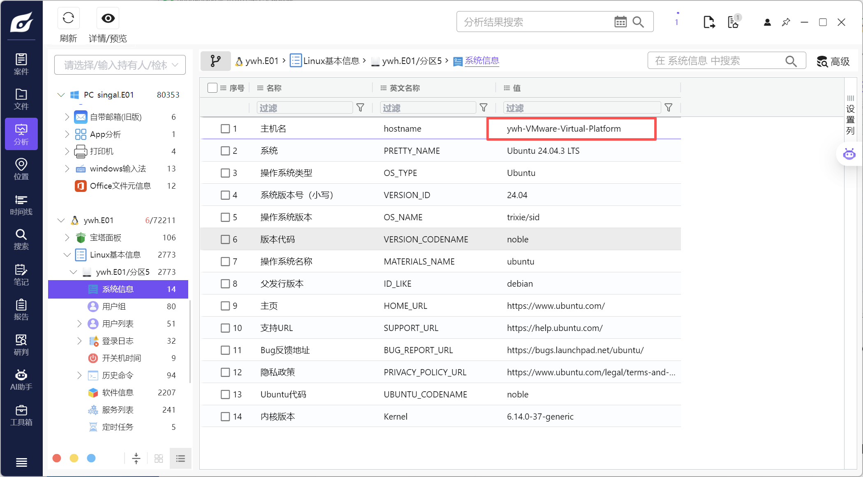Click the refresh icon labeled 刷新
The width and height of the screenshot is (863, 477).
(x=68, y=18)
